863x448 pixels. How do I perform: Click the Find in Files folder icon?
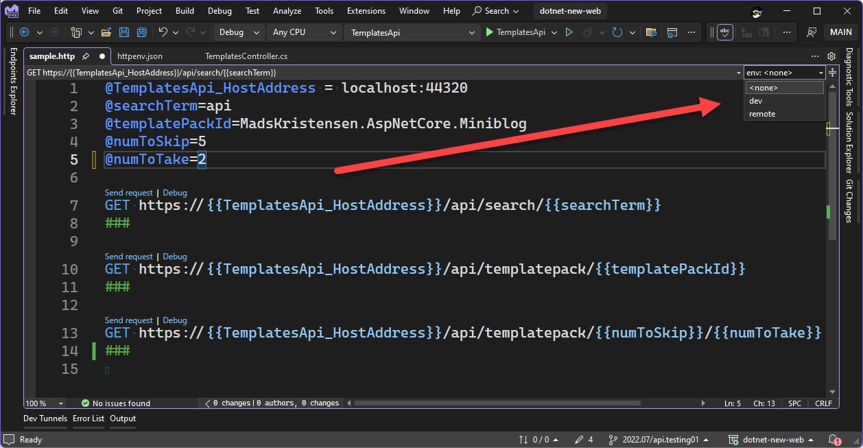click(651, 32)
